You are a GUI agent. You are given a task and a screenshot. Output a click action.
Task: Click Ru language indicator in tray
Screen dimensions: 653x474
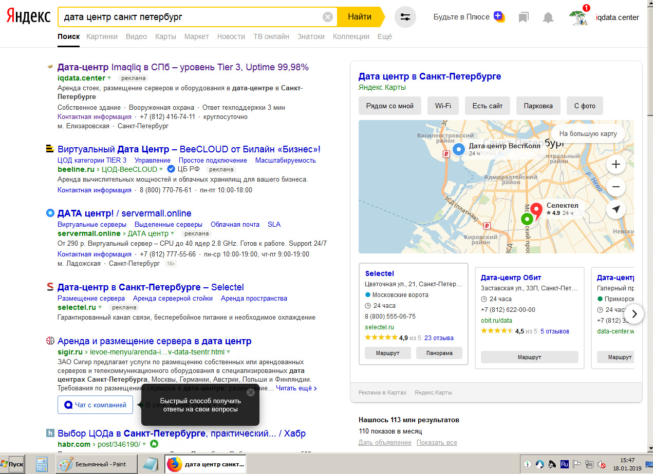(x=565, y=464)
